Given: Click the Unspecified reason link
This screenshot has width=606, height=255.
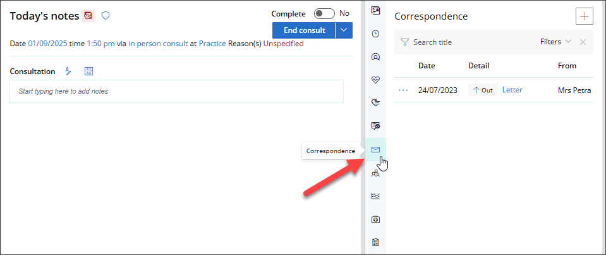Looking at the screenshot, I should pos(283,44).
